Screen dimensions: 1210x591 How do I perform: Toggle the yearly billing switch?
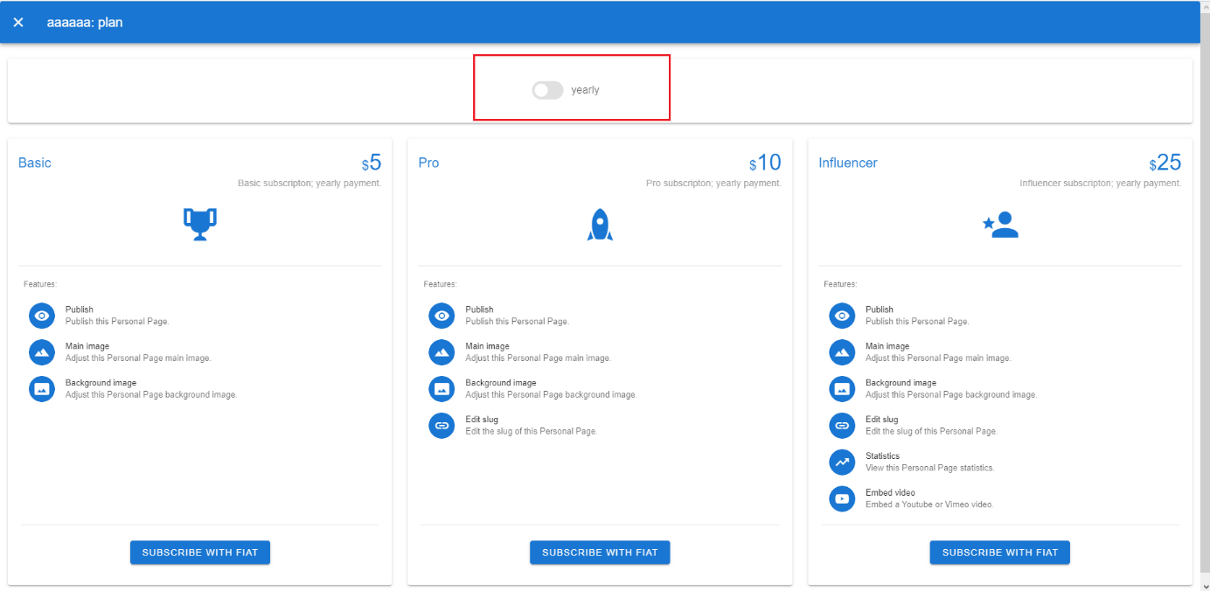click(x=547, y=90)
